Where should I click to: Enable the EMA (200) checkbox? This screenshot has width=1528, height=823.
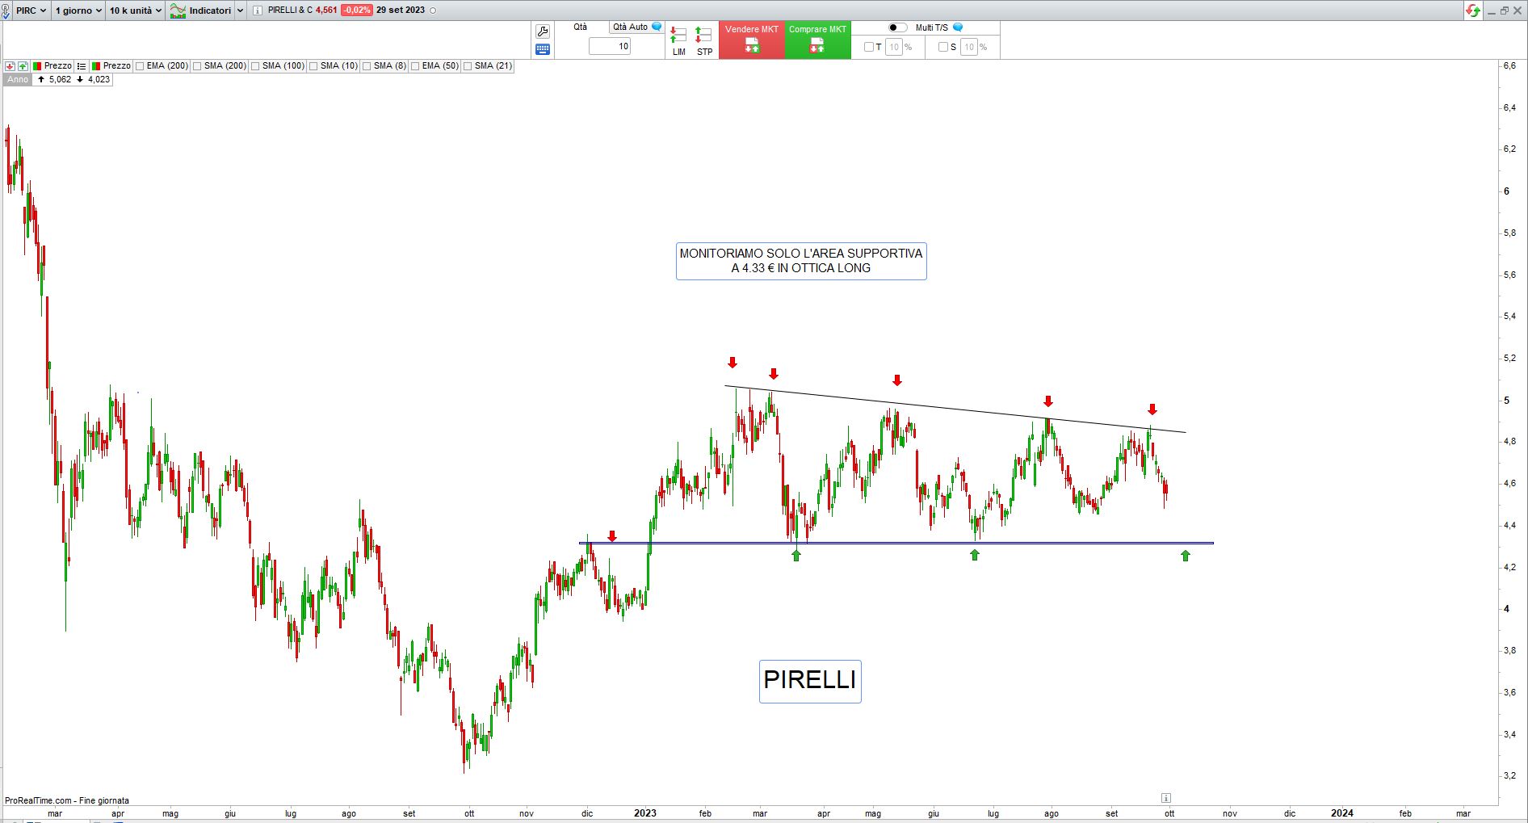click(x=141, y=66)
